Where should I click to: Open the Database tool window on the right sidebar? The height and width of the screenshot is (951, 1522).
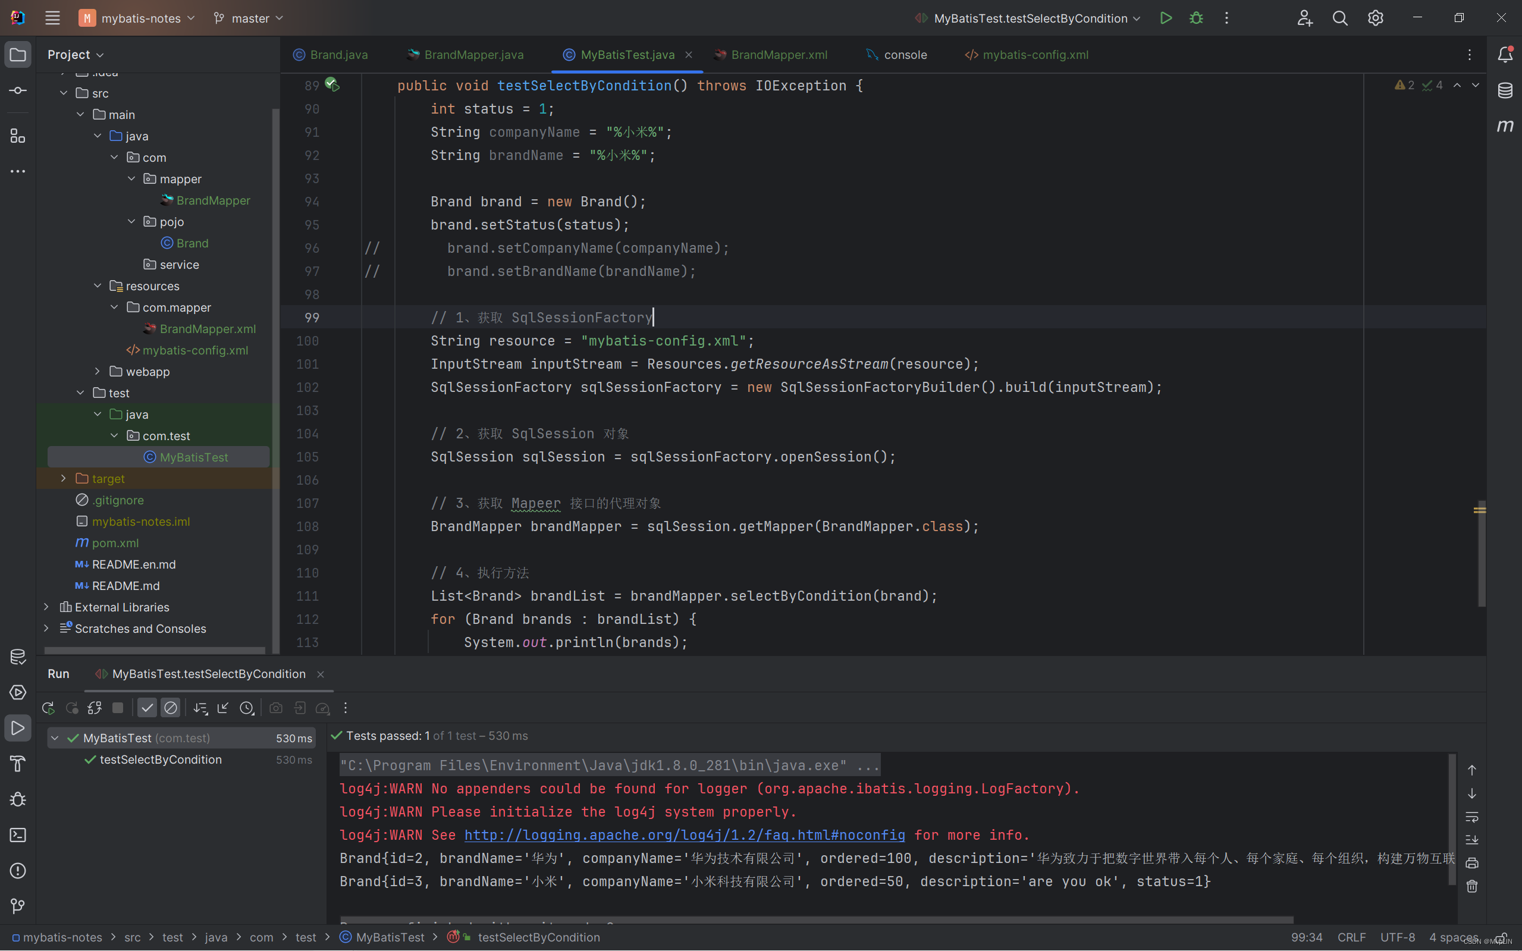click(1504, 90)
